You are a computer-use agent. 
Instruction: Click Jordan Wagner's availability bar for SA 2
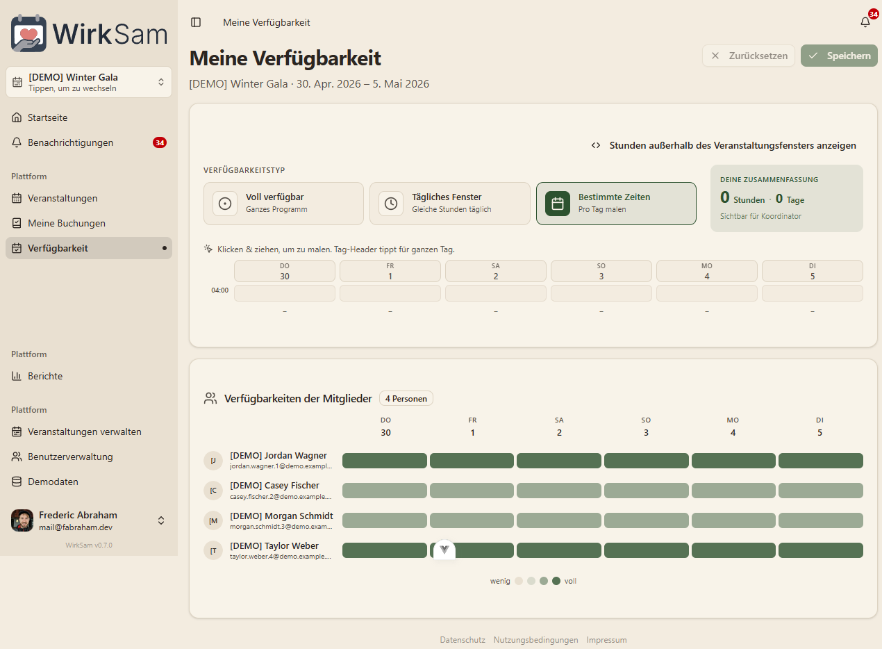[x=559, y=461]
